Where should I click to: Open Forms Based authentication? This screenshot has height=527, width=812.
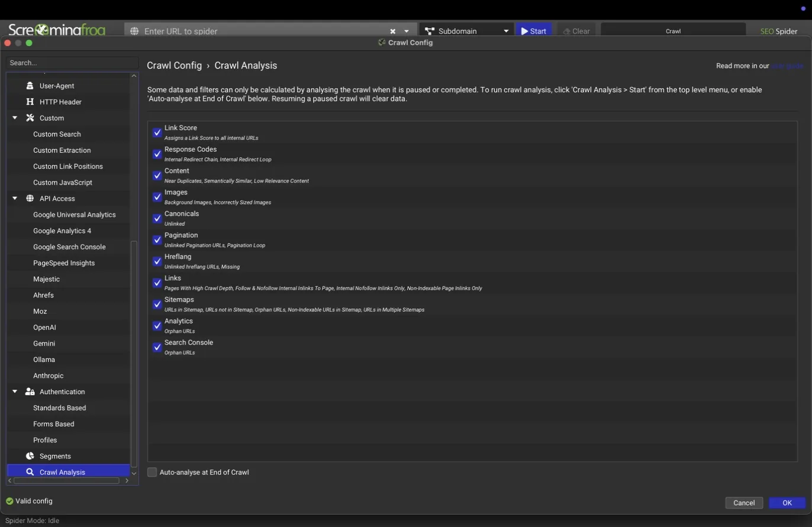(x=54, y=424)
